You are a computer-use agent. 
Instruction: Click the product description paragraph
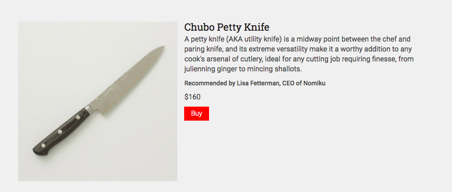pyautogui.click(x=299, y=54)
